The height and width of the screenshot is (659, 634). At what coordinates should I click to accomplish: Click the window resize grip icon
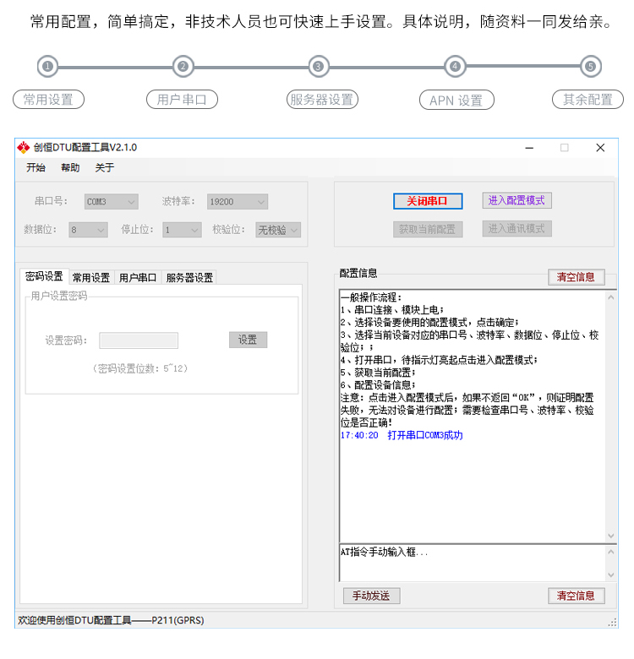[613, 623]
